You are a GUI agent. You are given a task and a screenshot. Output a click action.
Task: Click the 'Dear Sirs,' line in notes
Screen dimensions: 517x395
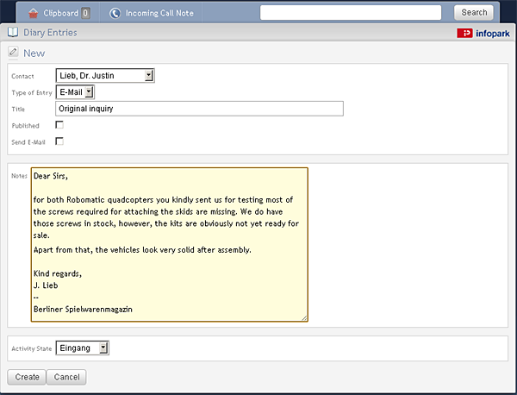[51, 176]
